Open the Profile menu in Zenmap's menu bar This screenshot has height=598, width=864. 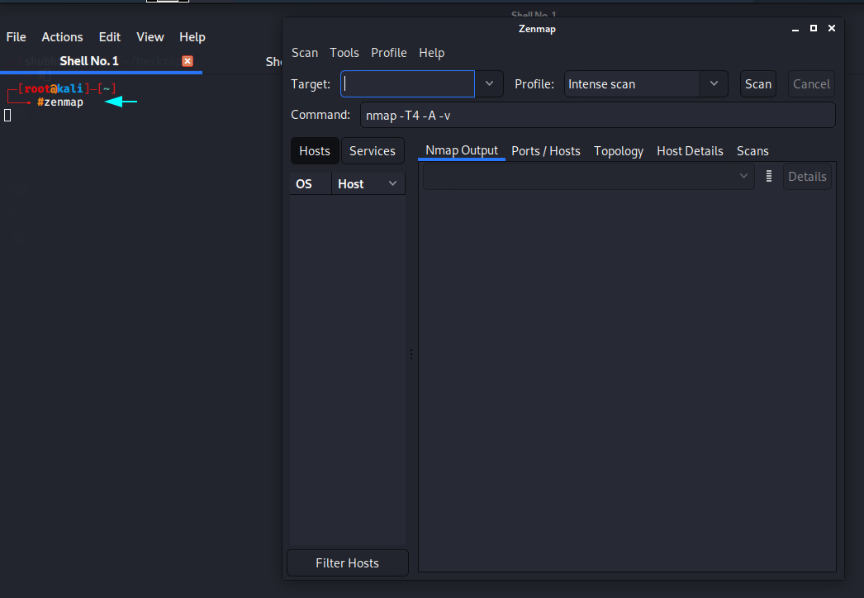[x=388, y=52]
